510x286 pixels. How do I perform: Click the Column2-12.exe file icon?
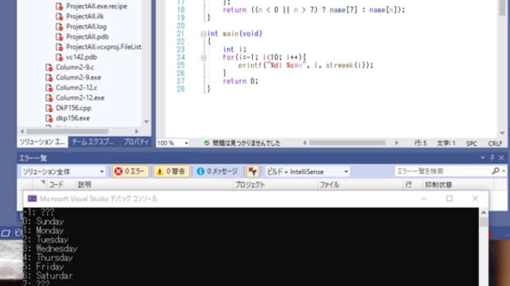coord(49,98)
